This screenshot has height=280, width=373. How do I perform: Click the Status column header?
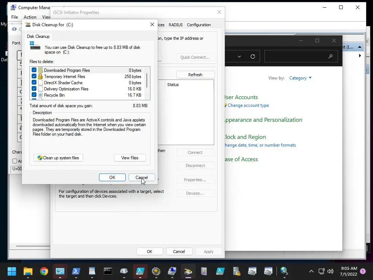(173, 85)
